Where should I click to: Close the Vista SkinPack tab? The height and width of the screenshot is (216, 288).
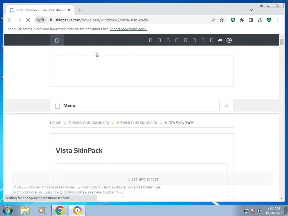pos(69,10)
